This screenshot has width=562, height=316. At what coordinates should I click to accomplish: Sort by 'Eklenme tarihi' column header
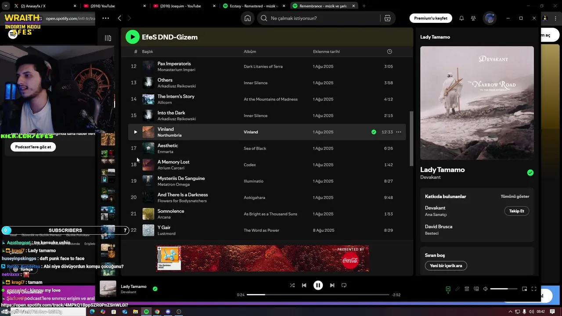(x=326, y=51)
